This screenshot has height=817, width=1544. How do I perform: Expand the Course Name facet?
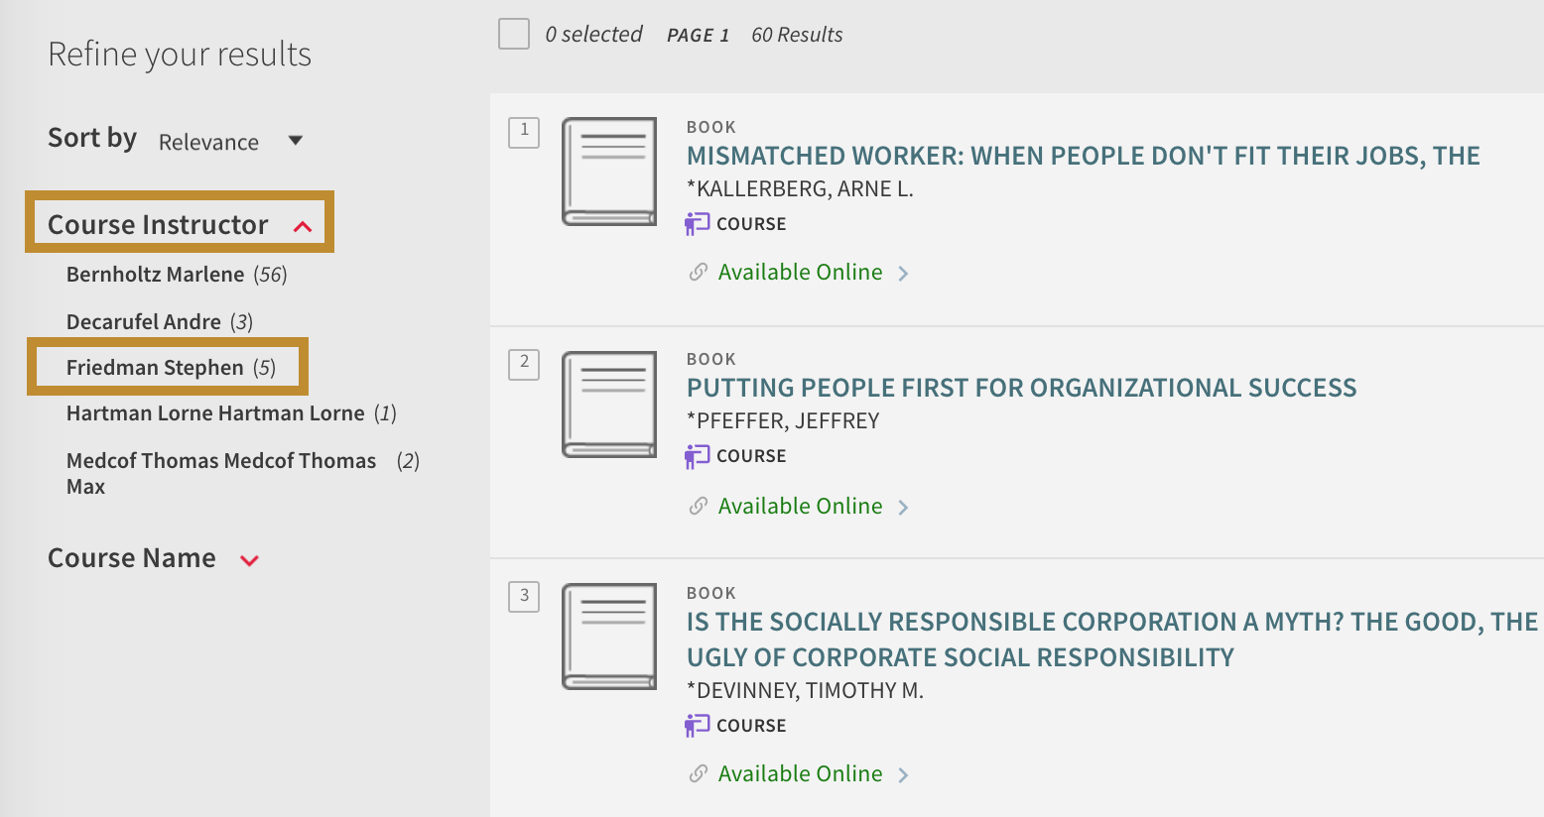click(x=250, y=560)
